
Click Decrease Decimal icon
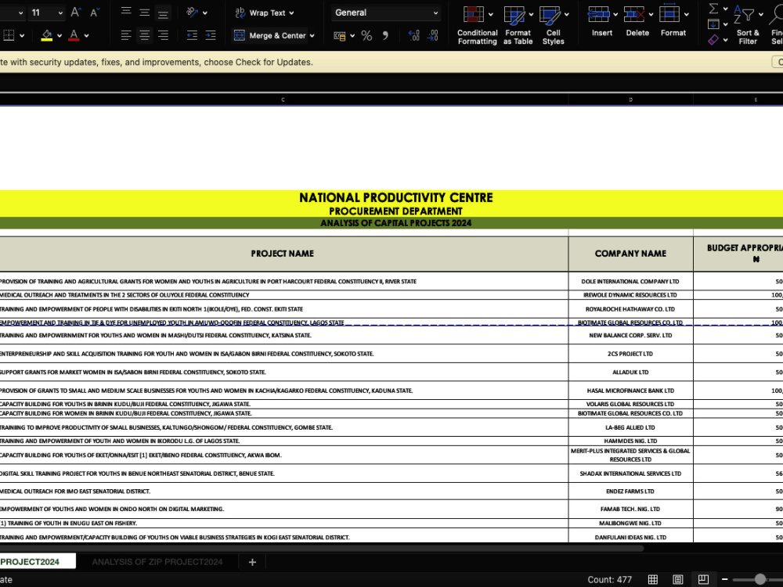click(x=432, y=35)
